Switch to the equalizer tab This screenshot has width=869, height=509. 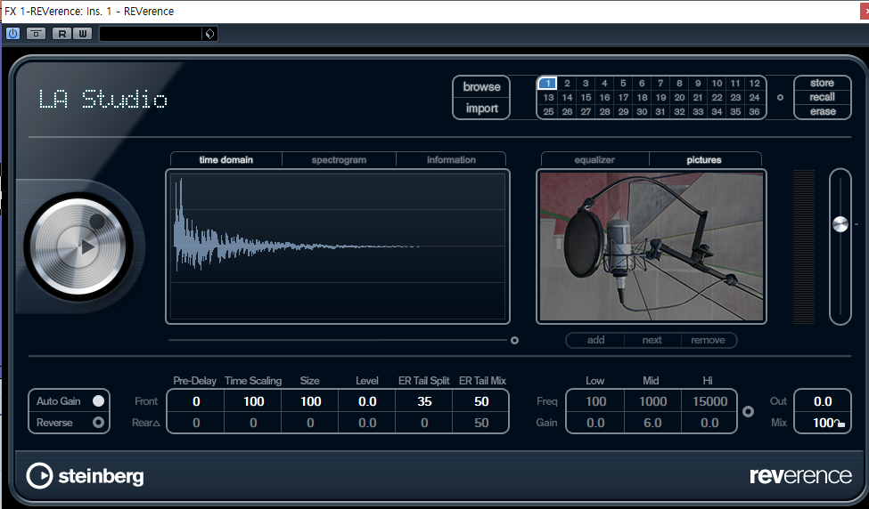click(x=594, y=160)
